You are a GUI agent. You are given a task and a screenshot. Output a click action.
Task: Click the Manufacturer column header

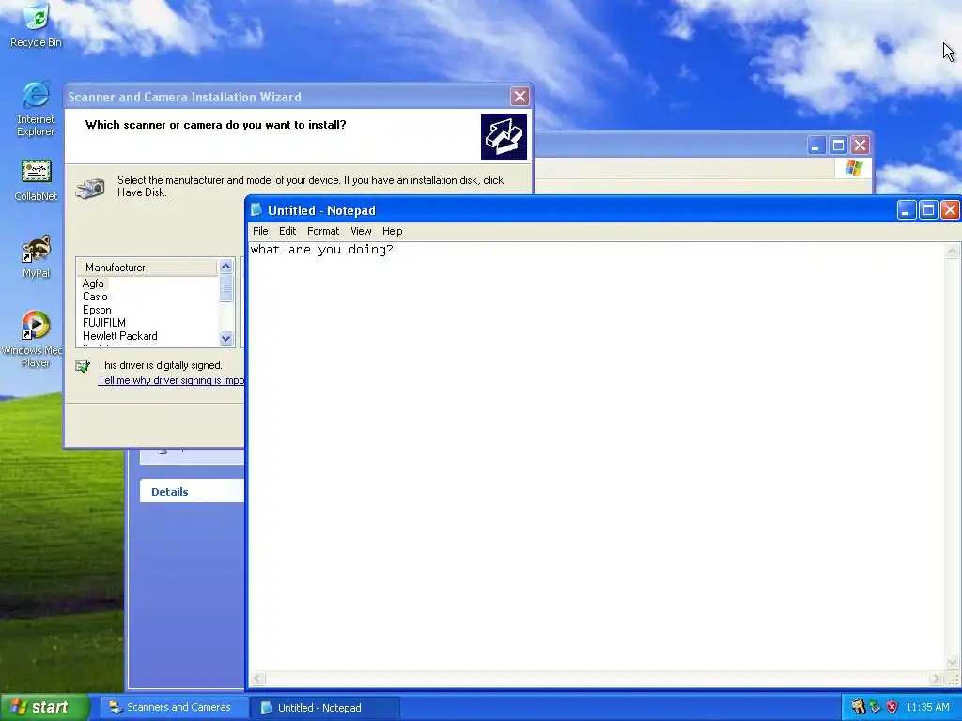tap(147, 268)
